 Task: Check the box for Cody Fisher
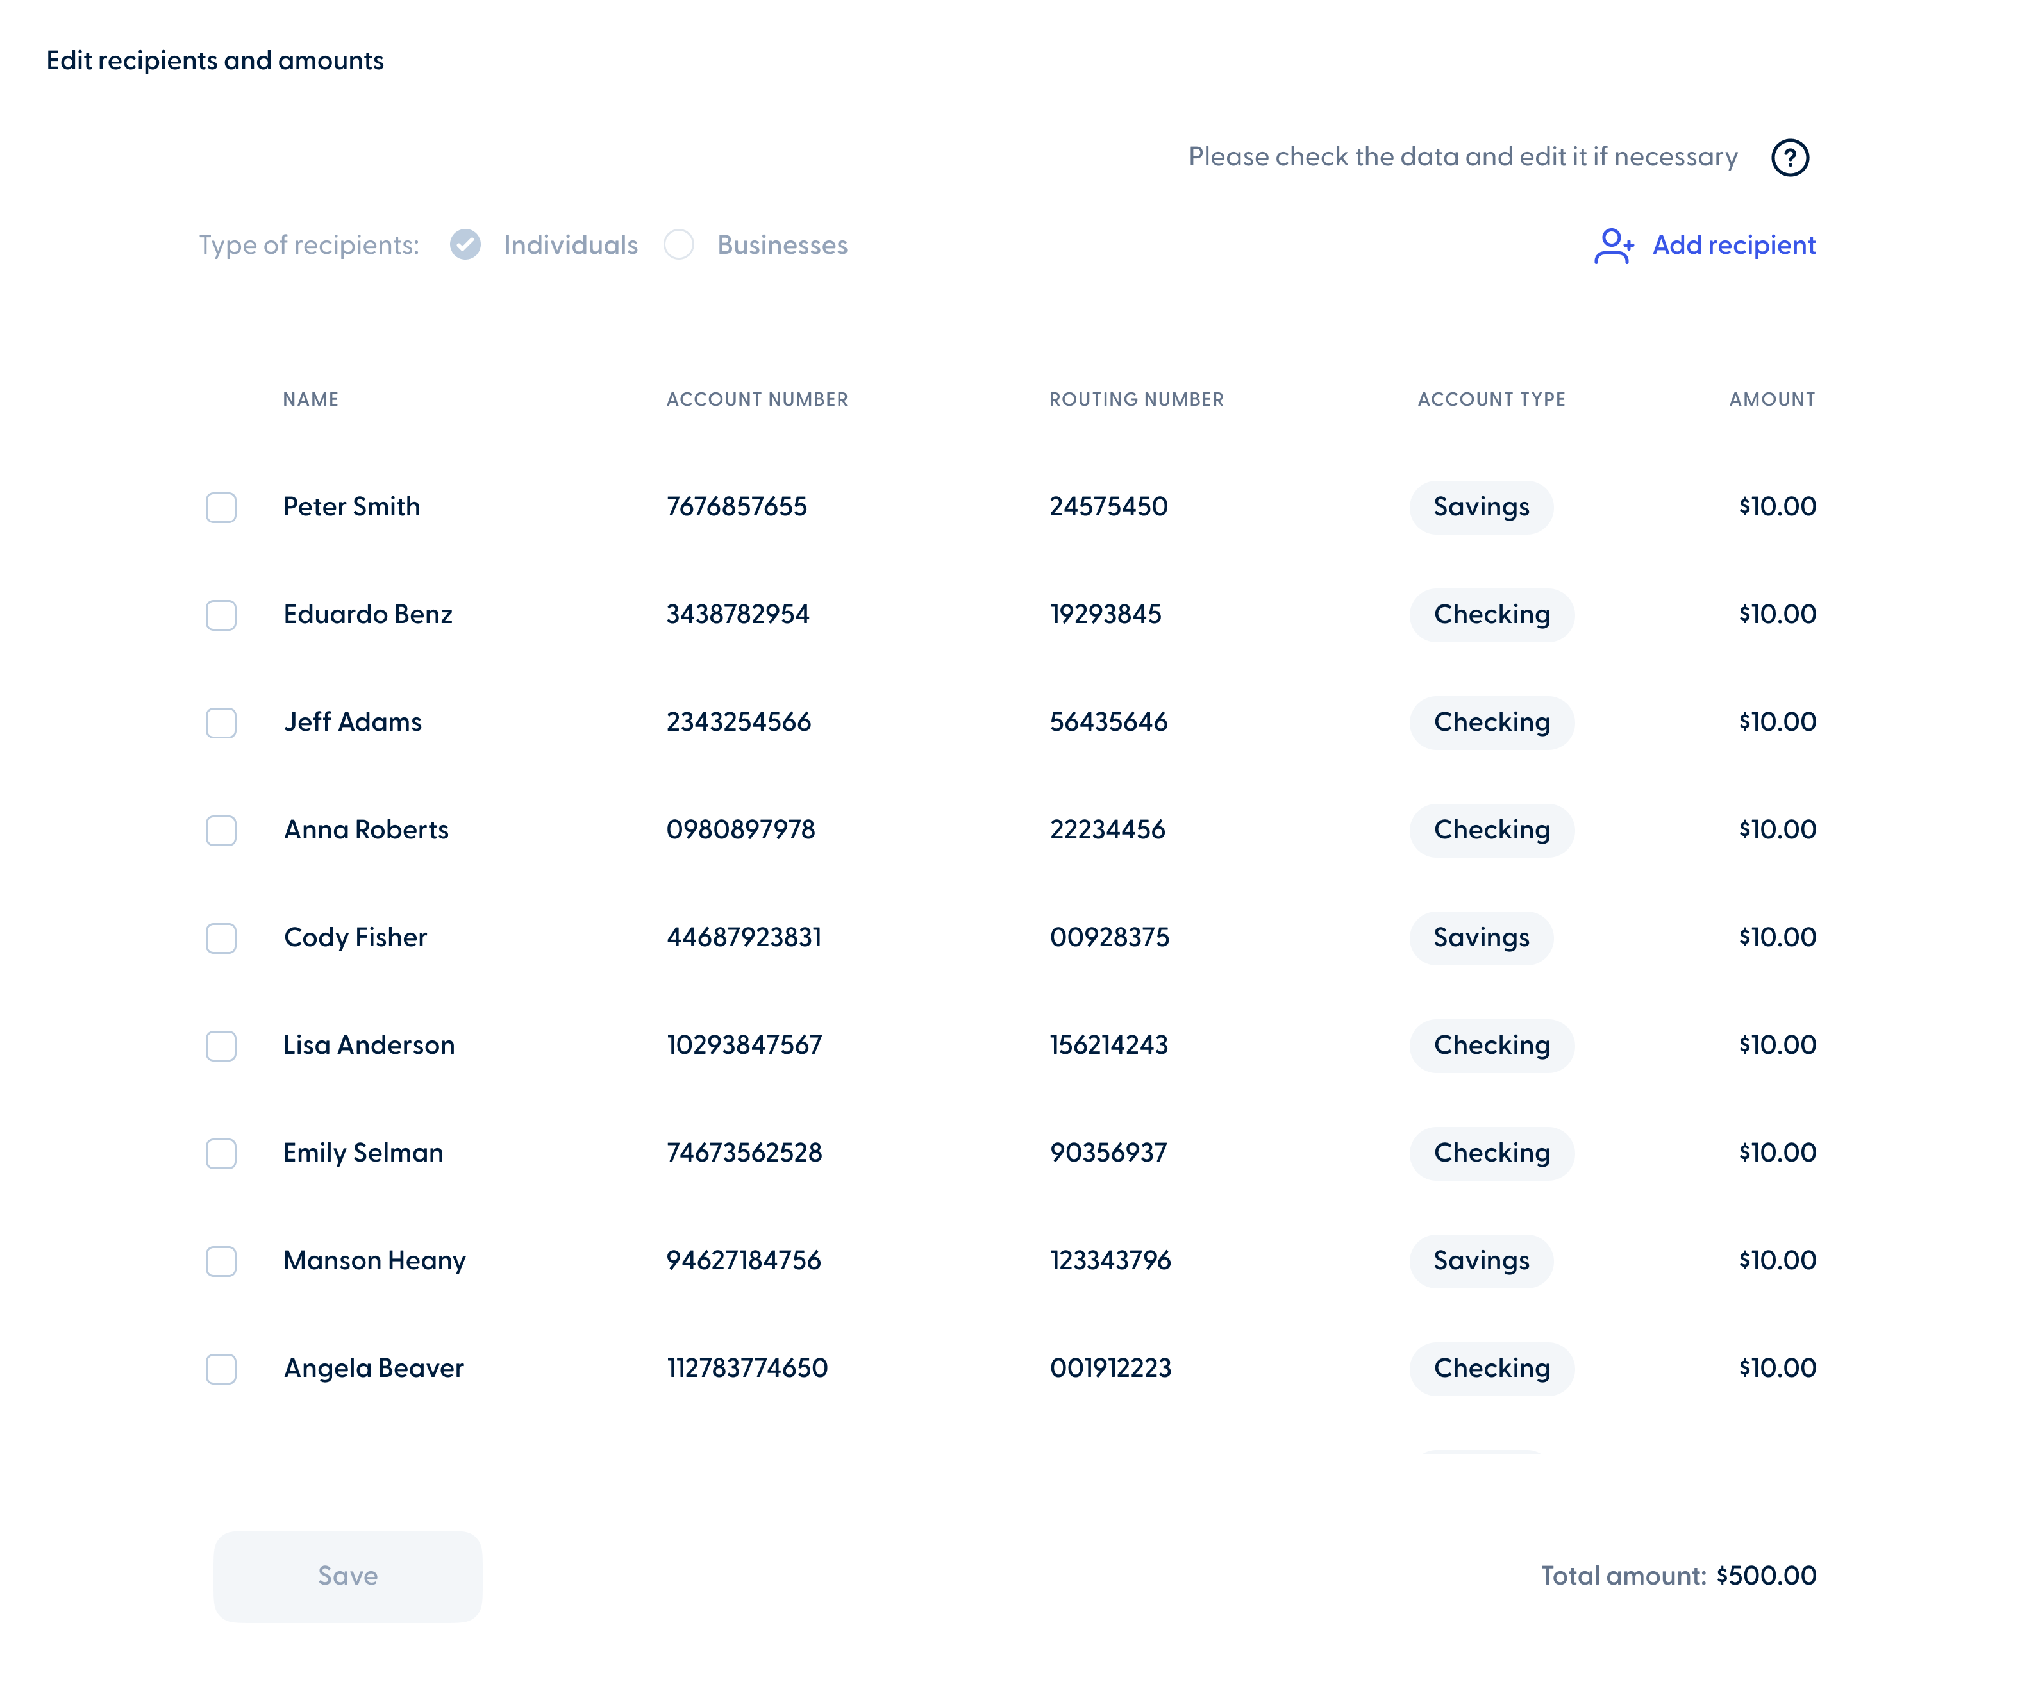[x=221, y=939]
